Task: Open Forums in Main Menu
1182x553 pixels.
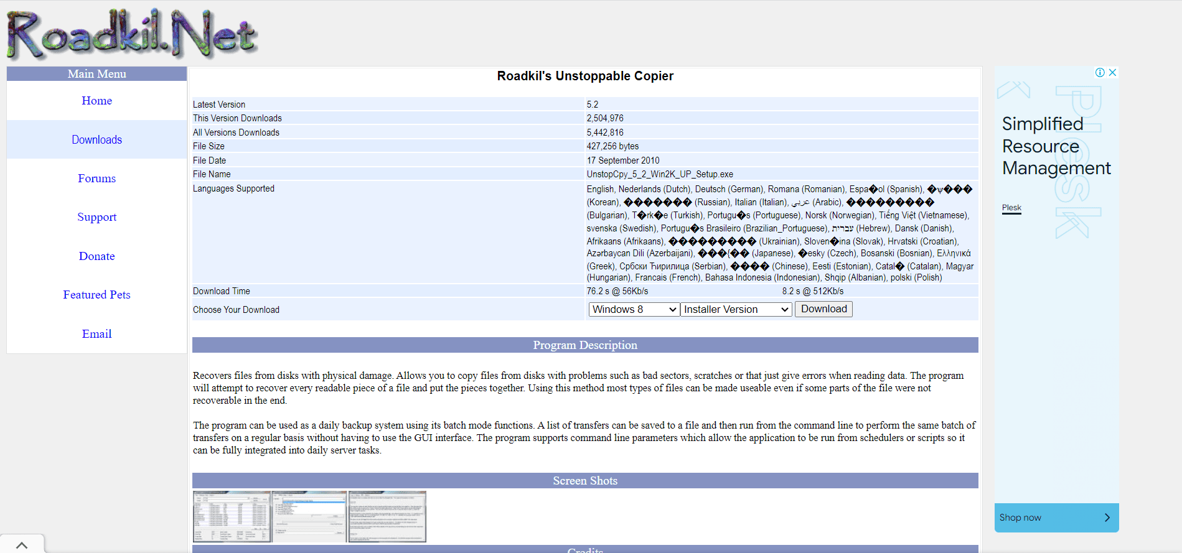Action: pos(96,179)
